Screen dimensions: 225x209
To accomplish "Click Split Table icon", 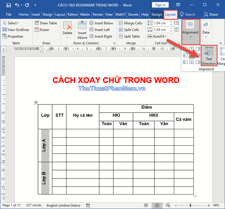I will pyautogui.click(x=121, y=36).
